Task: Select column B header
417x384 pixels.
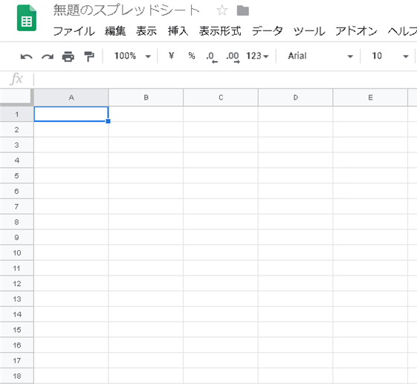Action: click(146, 97)
